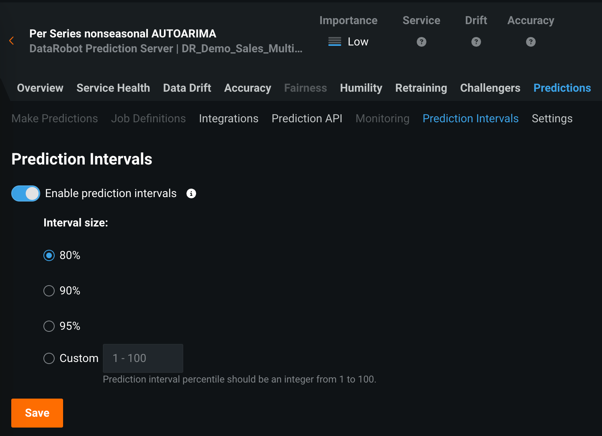
Task: Open the Settings sub-tab
Action: coord(552,119)
